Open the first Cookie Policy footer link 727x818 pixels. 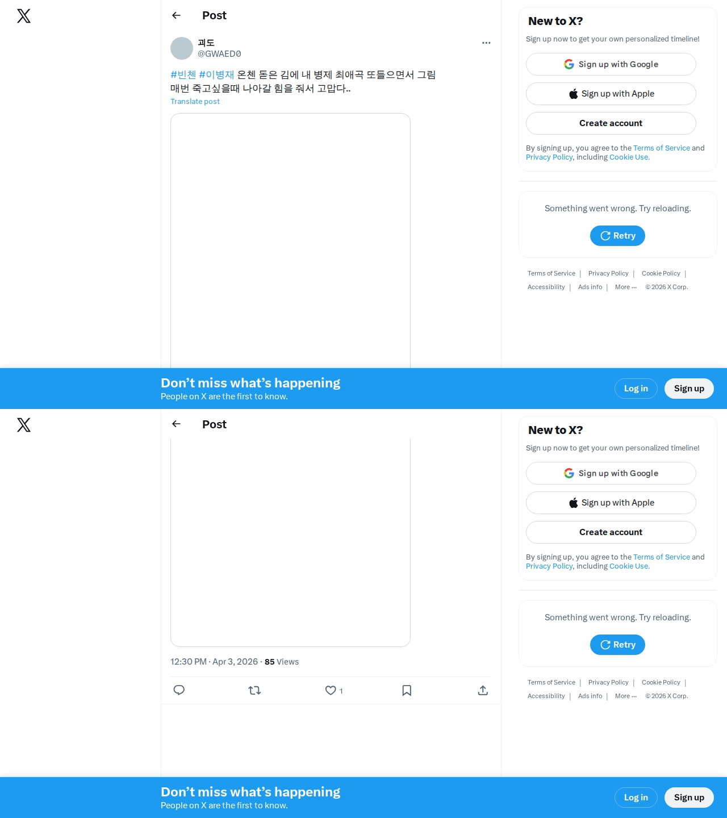click(661, 273)
